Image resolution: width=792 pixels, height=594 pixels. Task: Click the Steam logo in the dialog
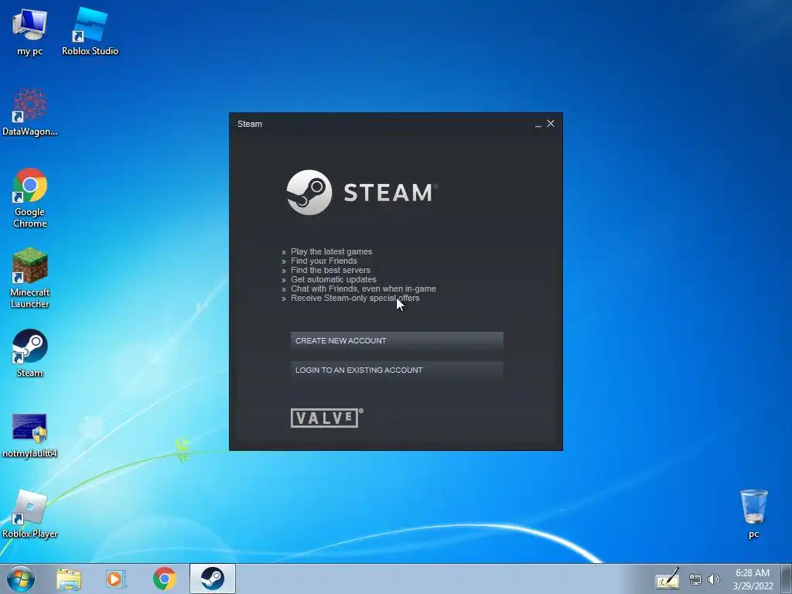point(362,193)
